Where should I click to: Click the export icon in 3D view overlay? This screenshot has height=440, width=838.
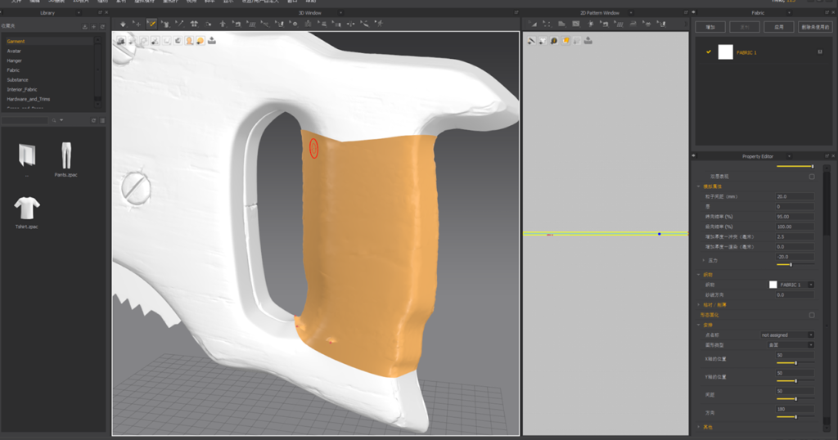pyautogui.click(x=212, y=40)
